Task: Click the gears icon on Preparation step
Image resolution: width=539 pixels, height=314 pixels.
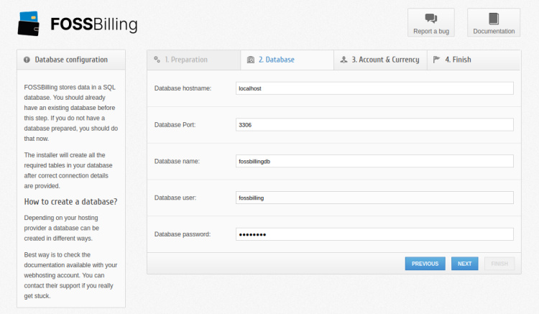Action: tap(157, 60)
